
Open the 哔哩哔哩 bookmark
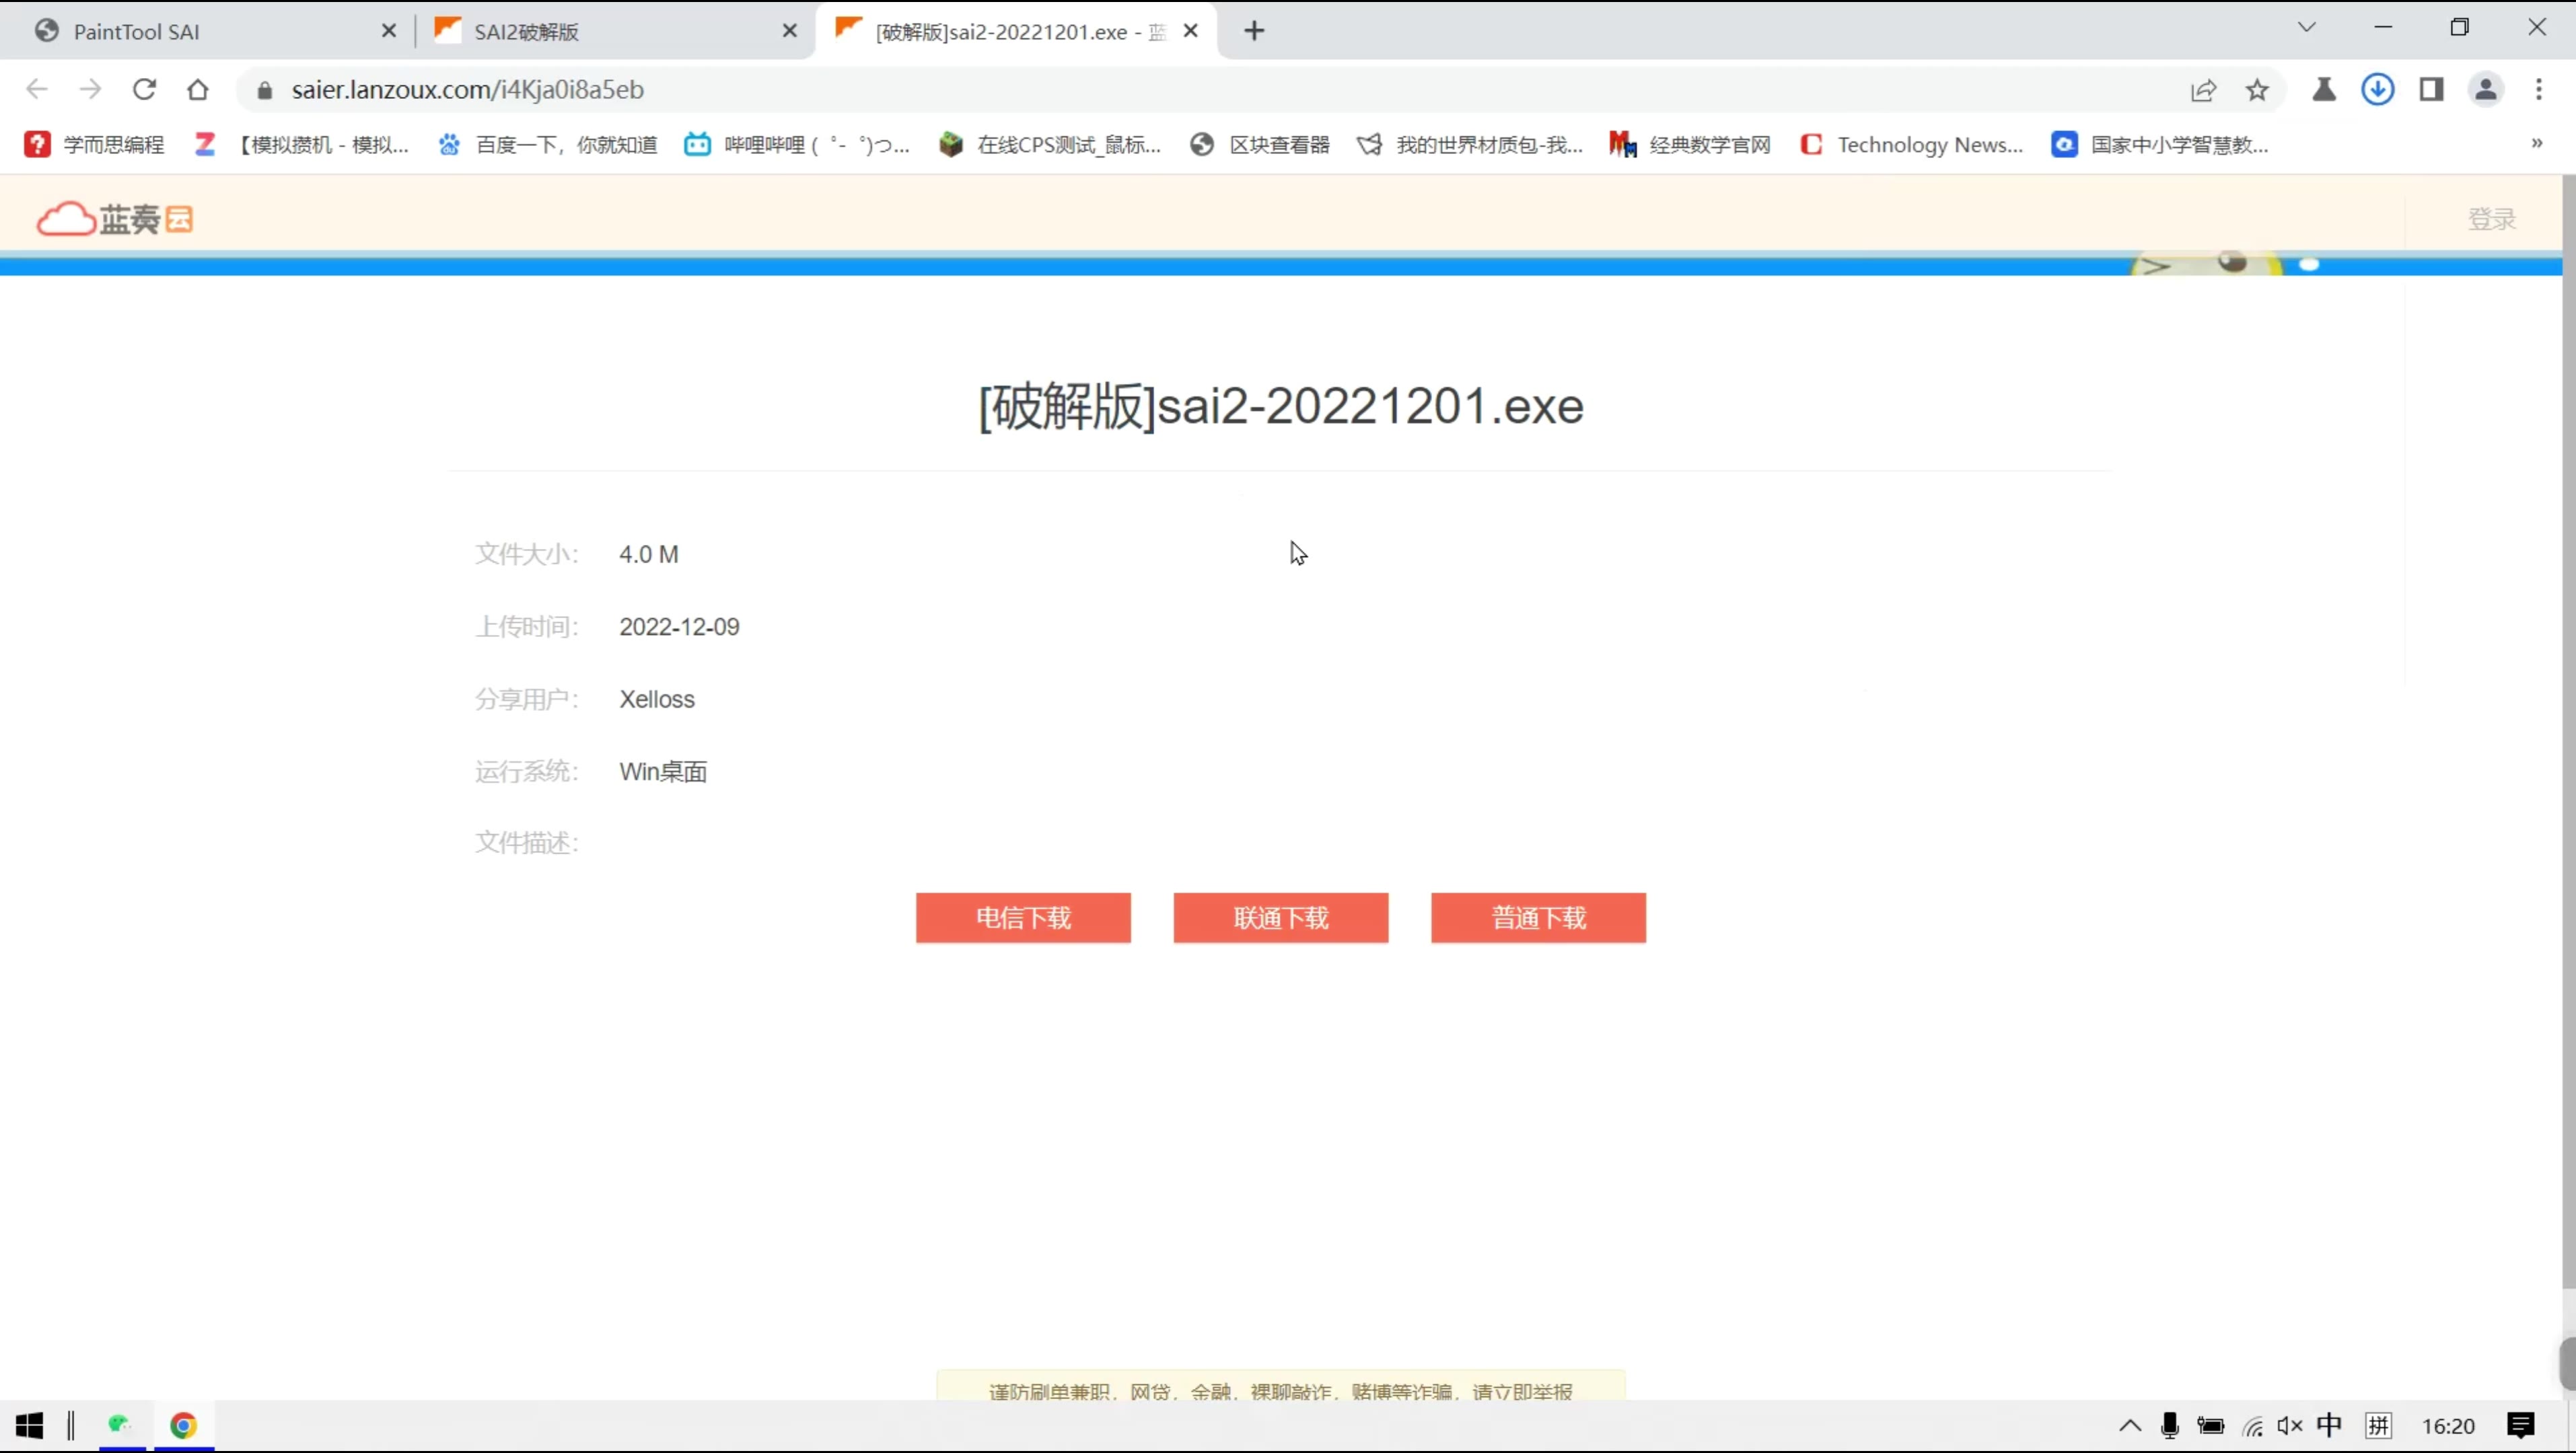tap(797, 145)
